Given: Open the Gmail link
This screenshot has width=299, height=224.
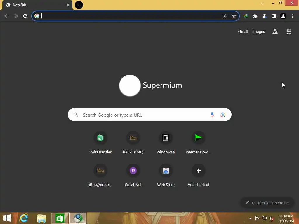Looking at the screenshot, I should [x=243, y=32].
